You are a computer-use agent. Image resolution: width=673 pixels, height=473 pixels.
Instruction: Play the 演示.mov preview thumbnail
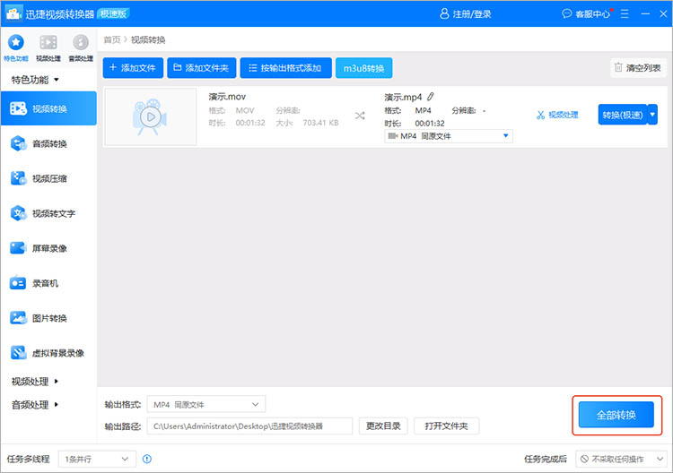[x=151, y=117]
